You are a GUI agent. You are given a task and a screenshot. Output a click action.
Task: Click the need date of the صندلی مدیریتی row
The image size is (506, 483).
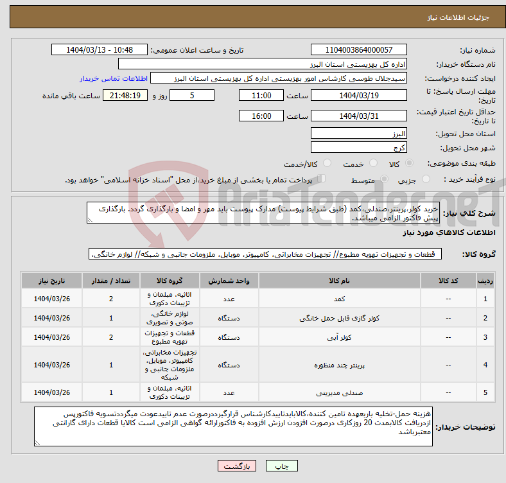(x=51, y=392)
